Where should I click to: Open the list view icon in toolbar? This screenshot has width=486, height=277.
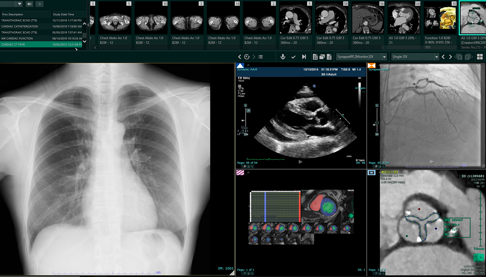pos(261,57)
